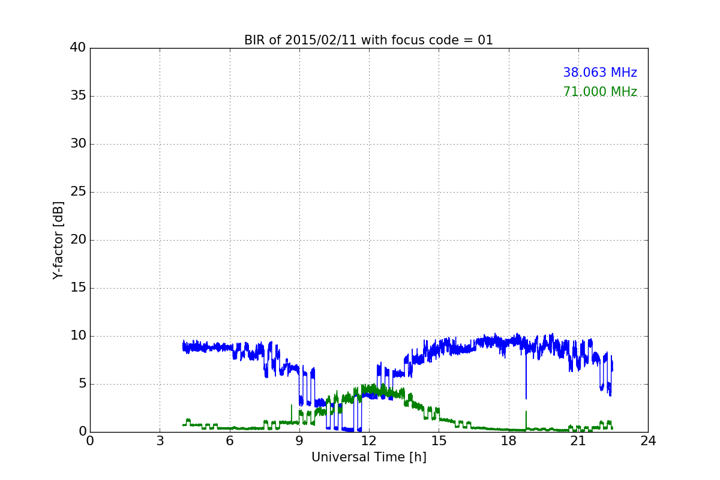Screen dimensions: 720x480
Task: Click the y-axis tick label '10'
Action: [x=78, y=336]
